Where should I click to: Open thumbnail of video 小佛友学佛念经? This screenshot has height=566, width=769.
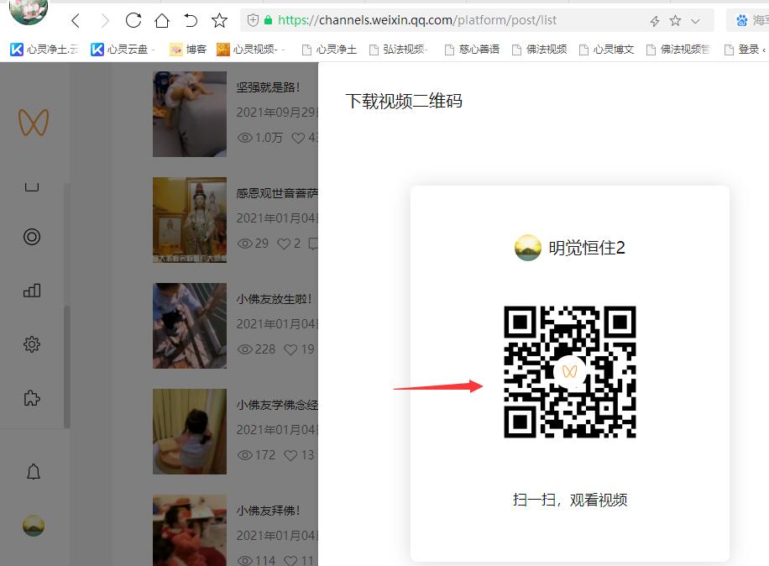pyautogui.click(x=190, y=432)
